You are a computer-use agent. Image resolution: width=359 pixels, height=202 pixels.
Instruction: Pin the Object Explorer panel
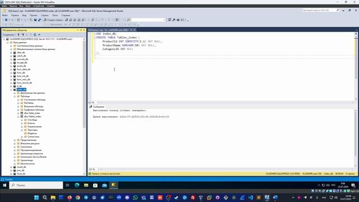(x=81, y=30)
